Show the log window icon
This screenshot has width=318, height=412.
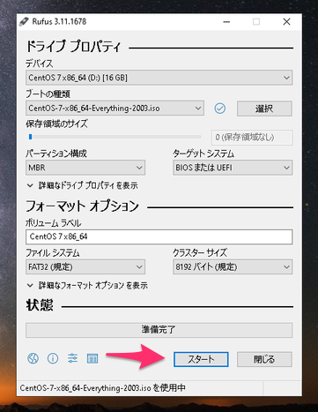click(92, 358)
